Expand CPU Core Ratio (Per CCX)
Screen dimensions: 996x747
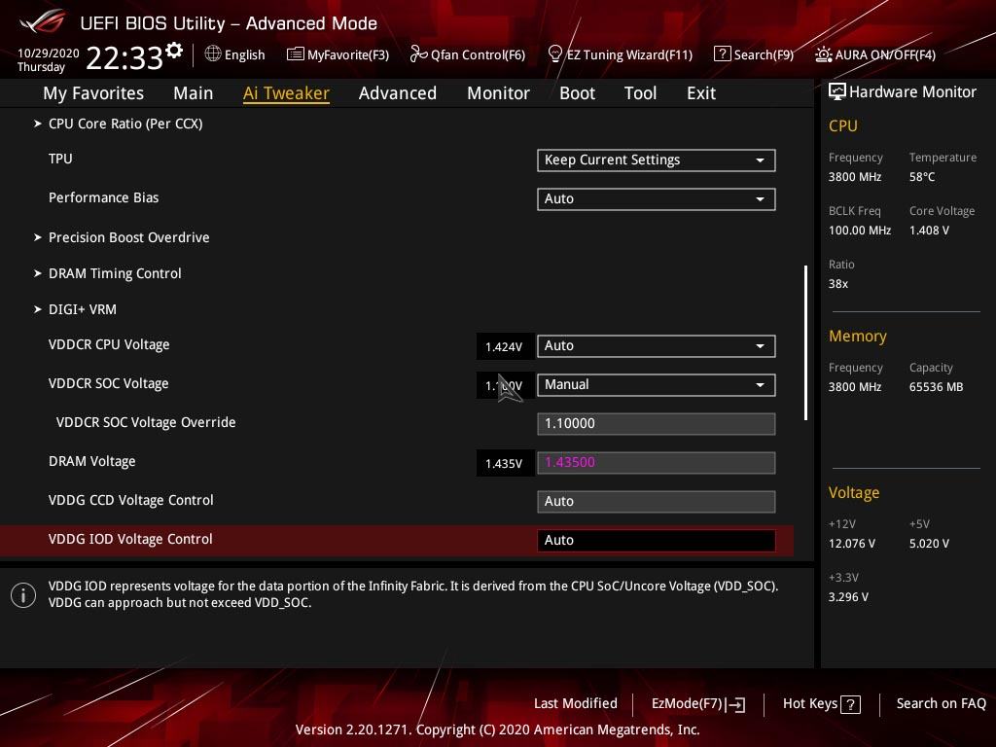tap(125, 124)
